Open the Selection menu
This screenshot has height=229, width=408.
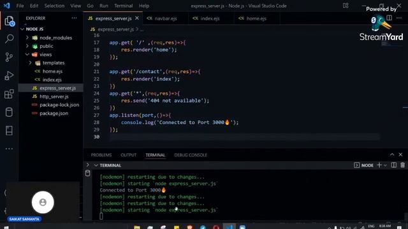click(x=54, y=6)
